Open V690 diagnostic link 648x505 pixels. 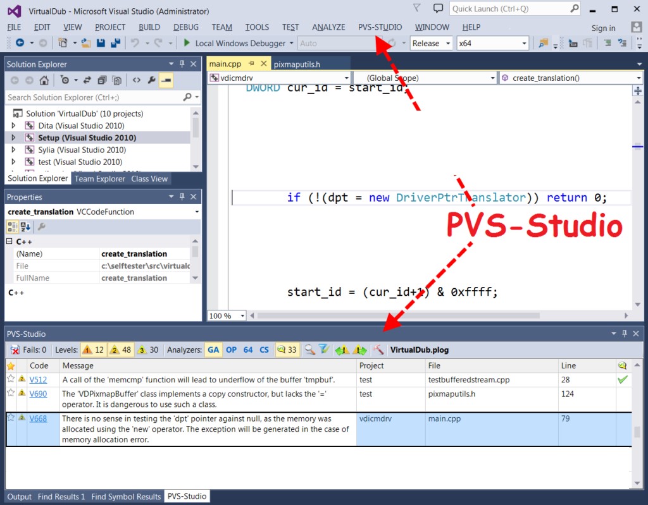coord(38,394)
